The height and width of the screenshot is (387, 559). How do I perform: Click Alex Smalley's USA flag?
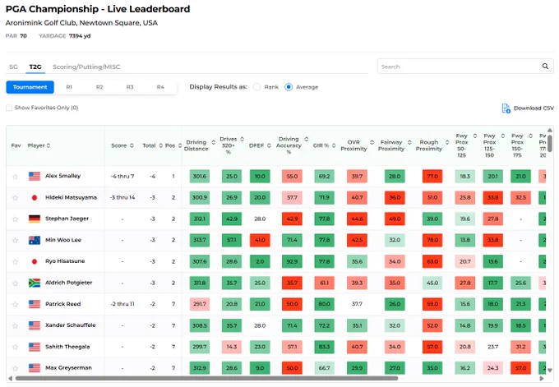(x=35, y=176)
